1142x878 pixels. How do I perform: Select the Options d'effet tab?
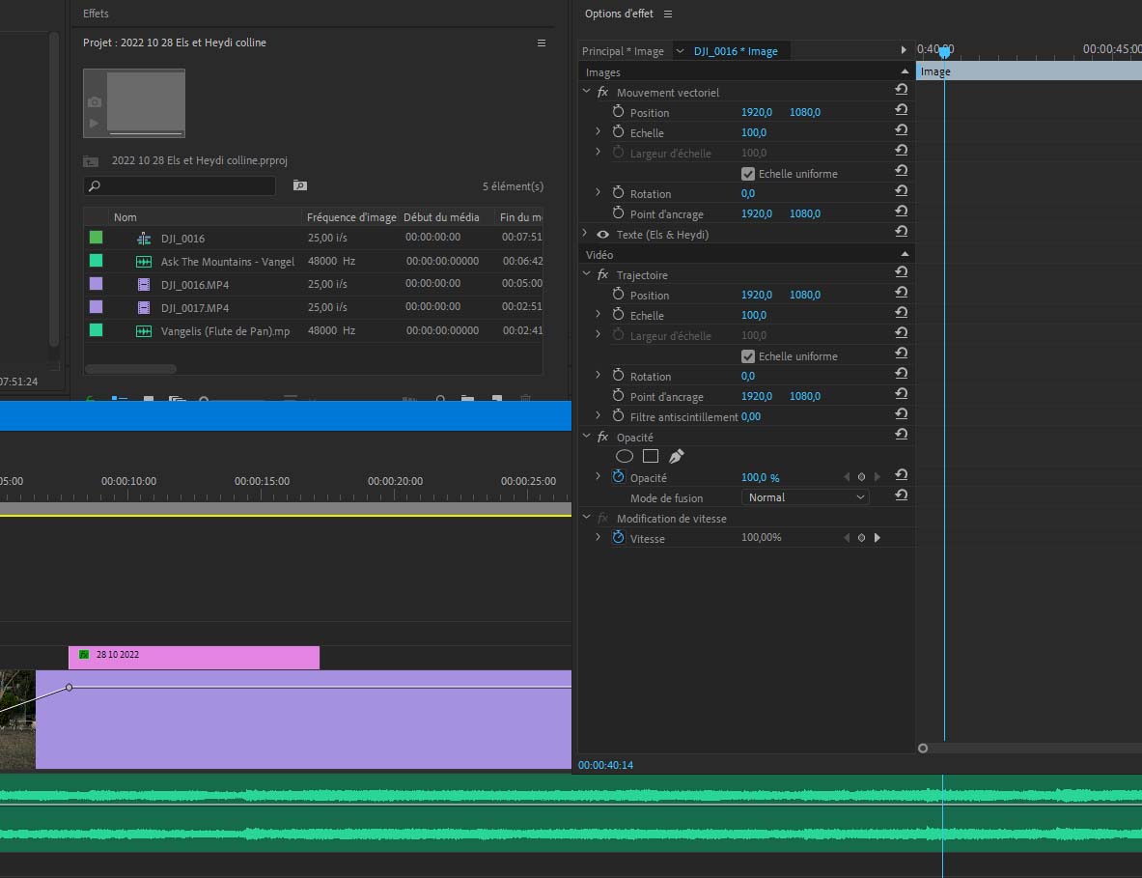619,14
